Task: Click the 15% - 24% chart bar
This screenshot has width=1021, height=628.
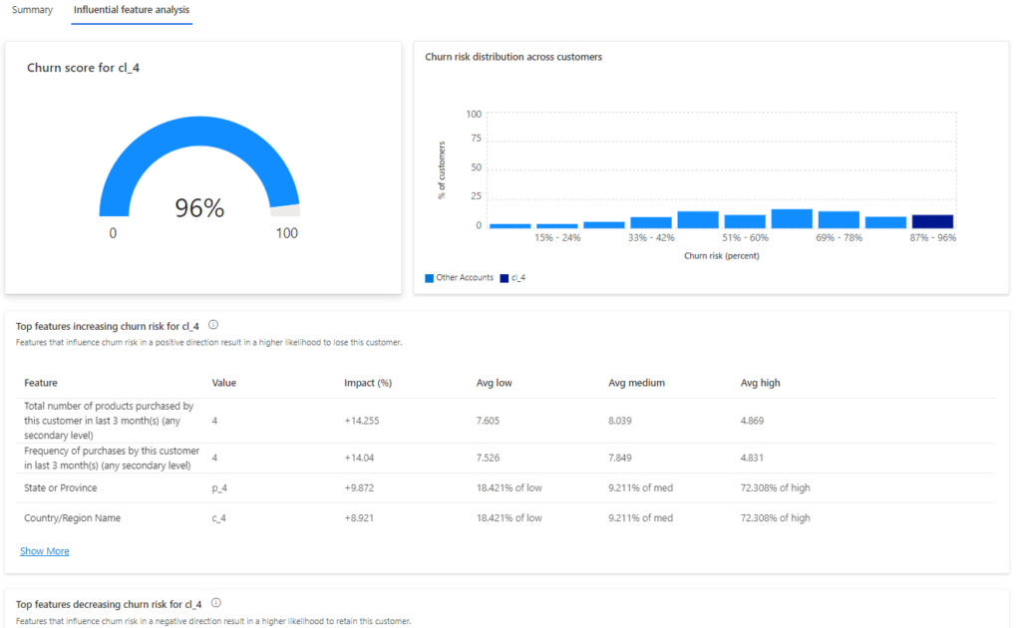Action: [555, 225]
